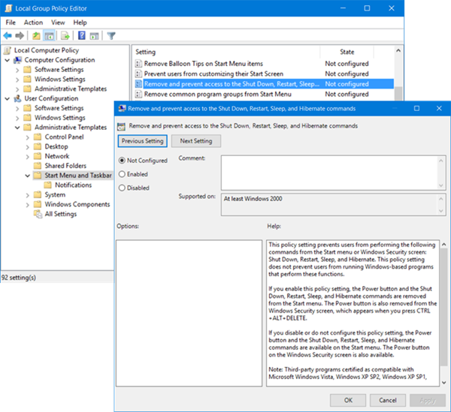The width and height of the screenshot is (451, 412).
Task: Open the Action menu
Action: coord(33,23)
